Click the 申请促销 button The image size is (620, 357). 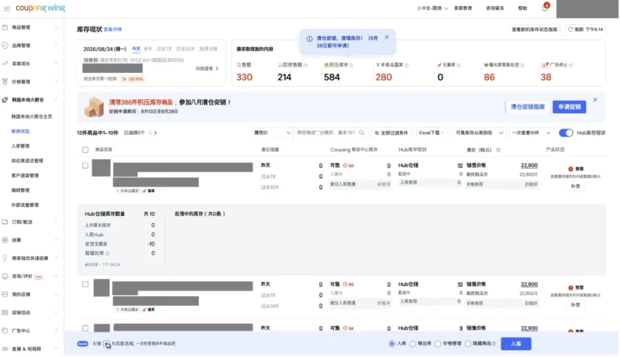569,107
